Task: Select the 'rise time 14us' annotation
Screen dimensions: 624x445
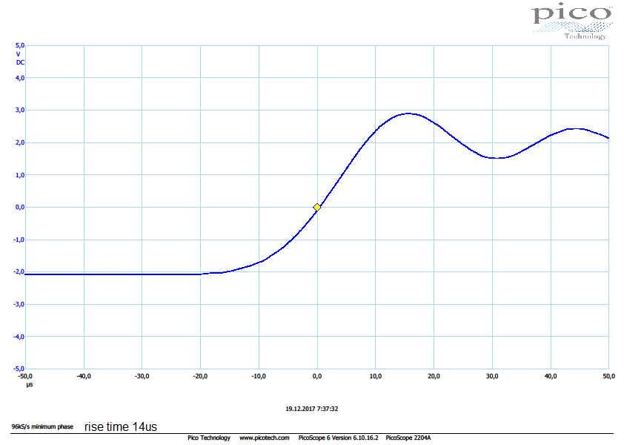Action: coord(121,426)
